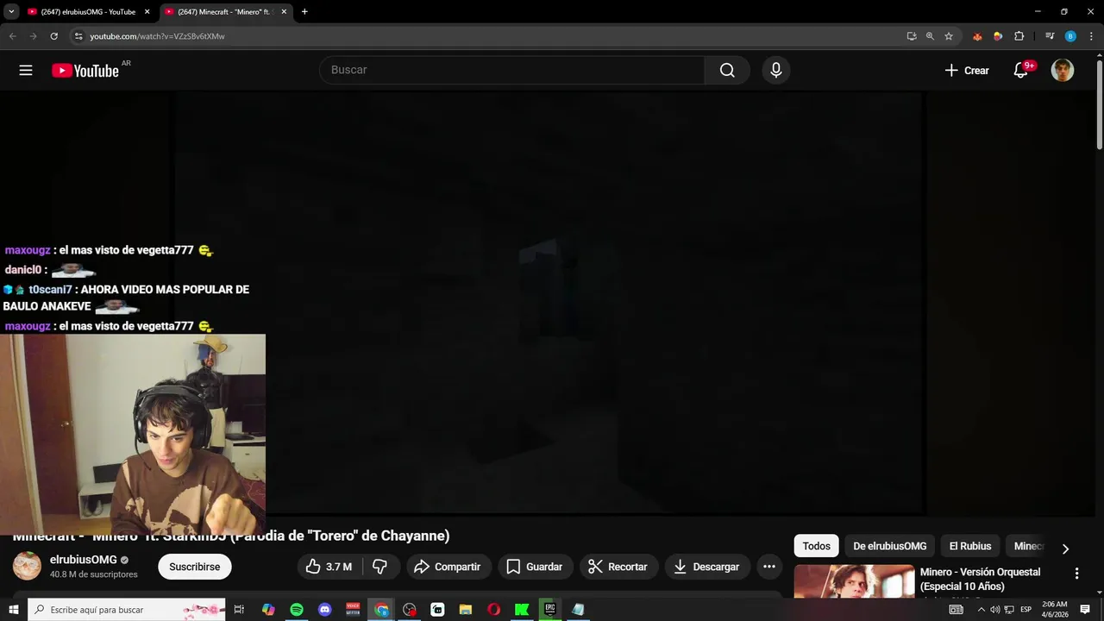Bookmark this page with the star icon
Image resolution: width=1104 pixels, height=621 pixels.
pos(949,36)
